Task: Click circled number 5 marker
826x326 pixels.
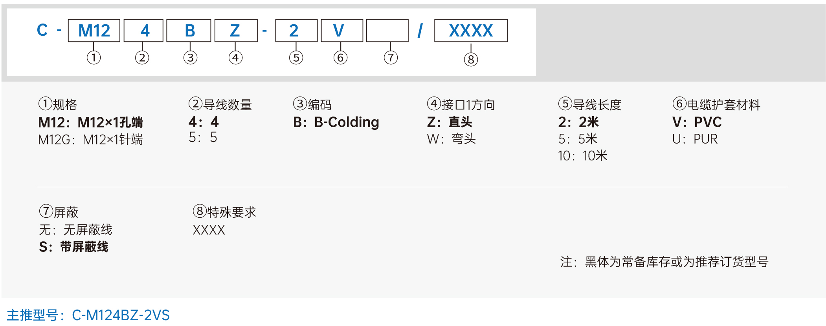Action: (x=296, y=58)
